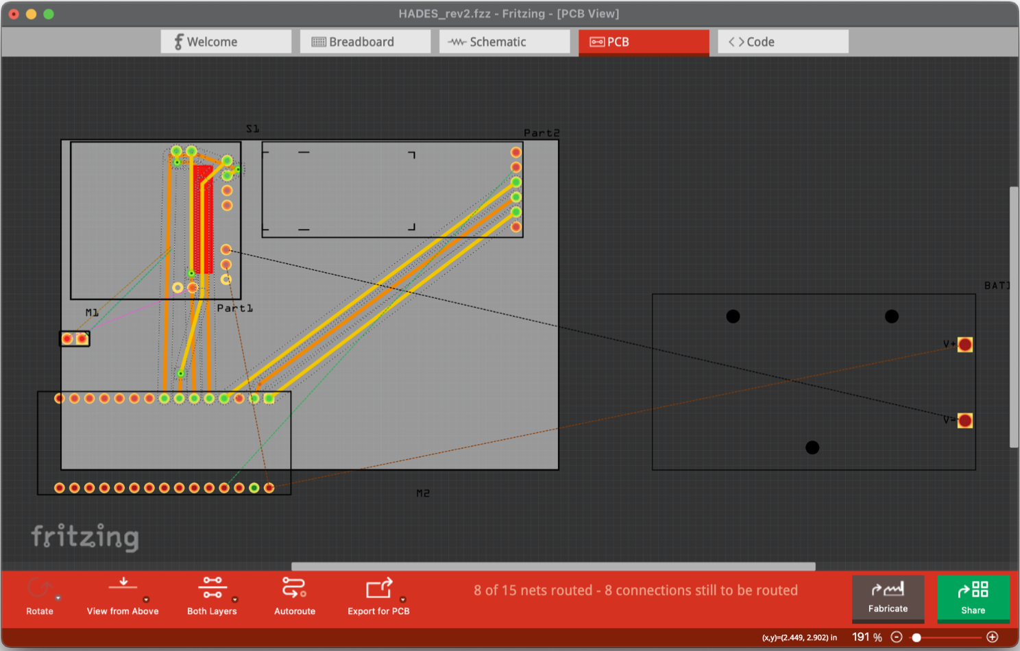Click the Export for PCB icon
Screen dimensions: 1020x651
(378, 588)
